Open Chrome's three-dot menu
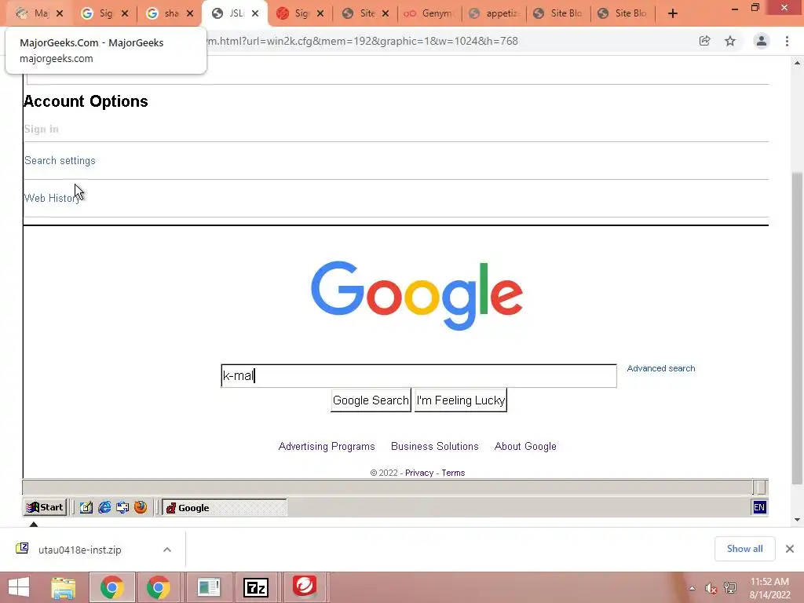 (787, 41)
